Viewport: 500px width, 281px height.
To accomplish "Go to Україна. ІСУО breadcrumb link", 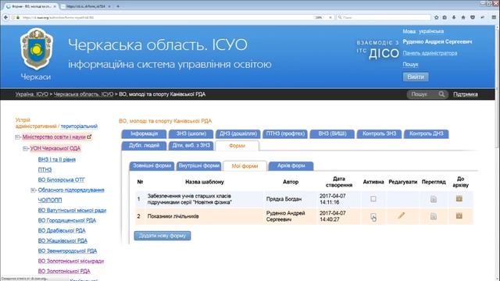I will pyautogui.click(x=31, y=94).
